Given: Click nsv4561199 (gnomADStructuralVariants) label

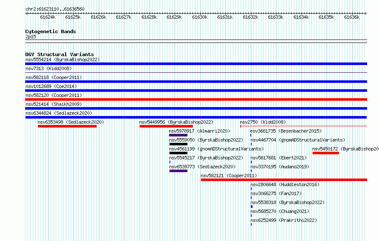Looking at the screenshot, I should tap(216, 149).
